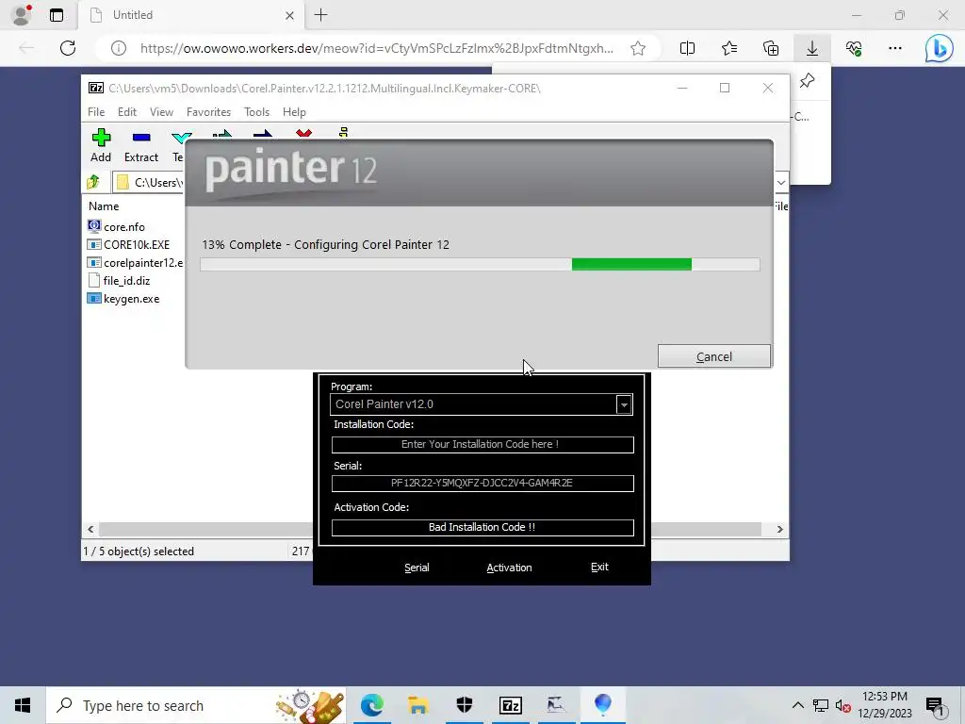Open the Windows Start menu
The image size is (965, 724).
tap(23, 705)
